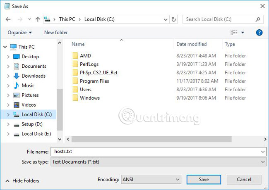Select the Program Files folder icon
This screenshot has width=269, height=190.
[x=75, y=81]
